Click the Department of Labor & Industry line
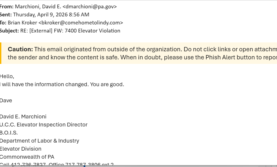Viewport: 277px width, 167px height. click(39, 141)
